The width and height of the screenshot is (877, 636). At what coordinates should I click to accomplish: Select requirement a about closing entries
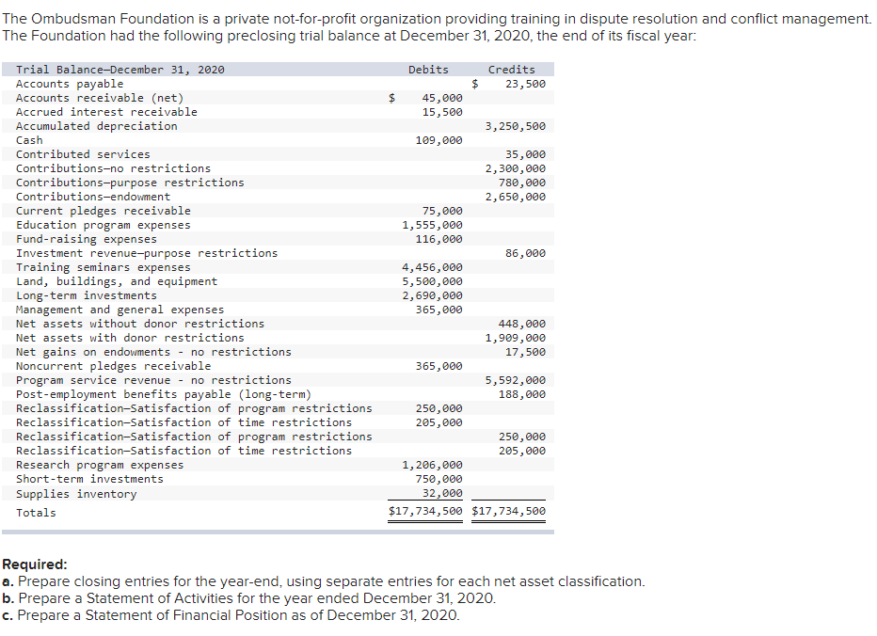click(x=324, y=581)
